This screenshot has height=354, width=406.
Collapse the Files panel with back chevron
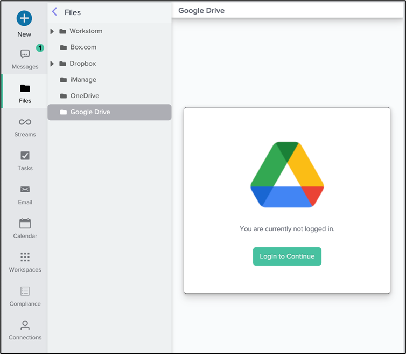click(x=54, y=12)
